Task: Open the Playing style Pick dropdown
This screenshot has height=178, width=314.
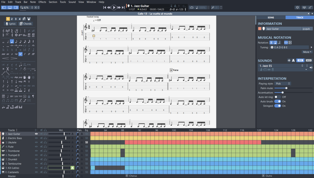Action: pos(282,84)
